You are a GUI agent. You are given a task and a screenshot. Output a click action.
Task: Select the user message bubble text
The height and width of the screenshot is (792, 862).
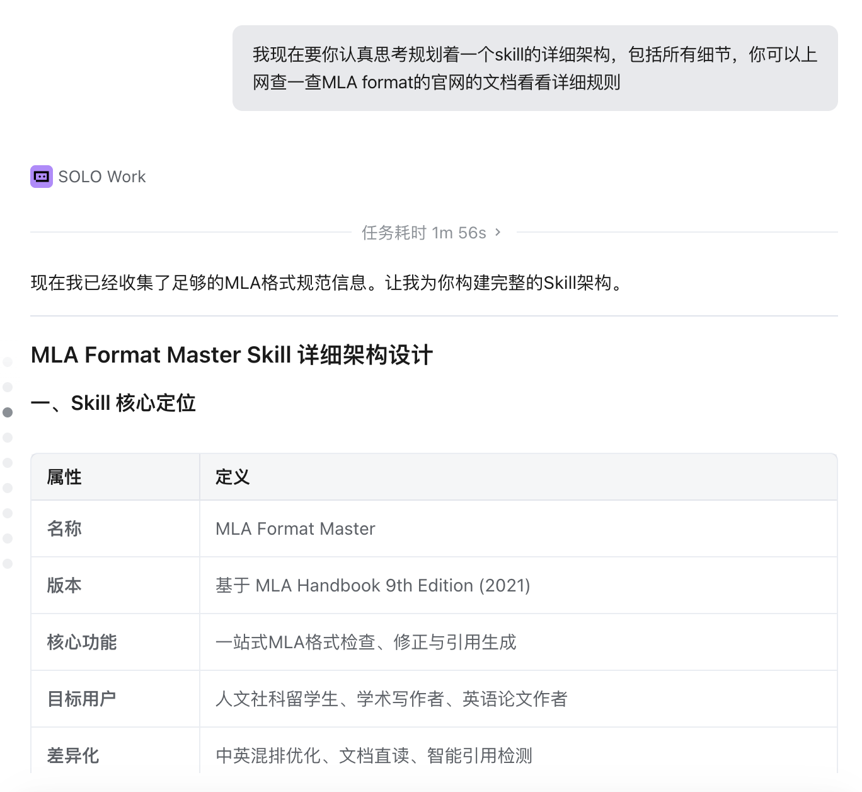(535, 68)
